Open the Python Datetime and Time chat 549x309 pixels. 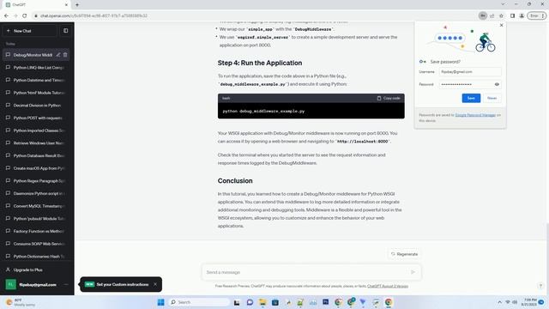coord(36,80)
